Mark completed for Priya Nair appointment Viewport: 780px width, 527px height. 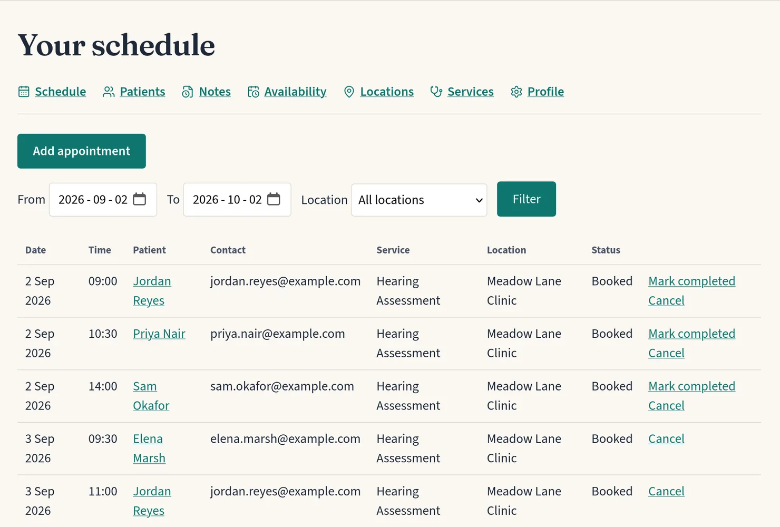coord(691,334)
